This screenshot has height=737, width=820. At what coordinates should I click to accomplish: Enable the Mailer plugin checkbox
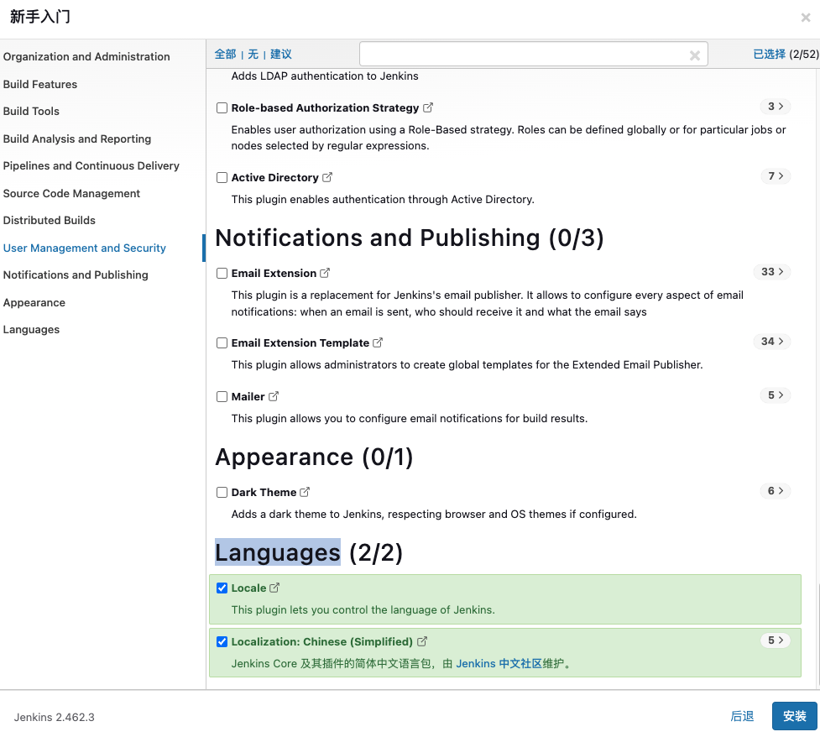[x=222, y=397]
